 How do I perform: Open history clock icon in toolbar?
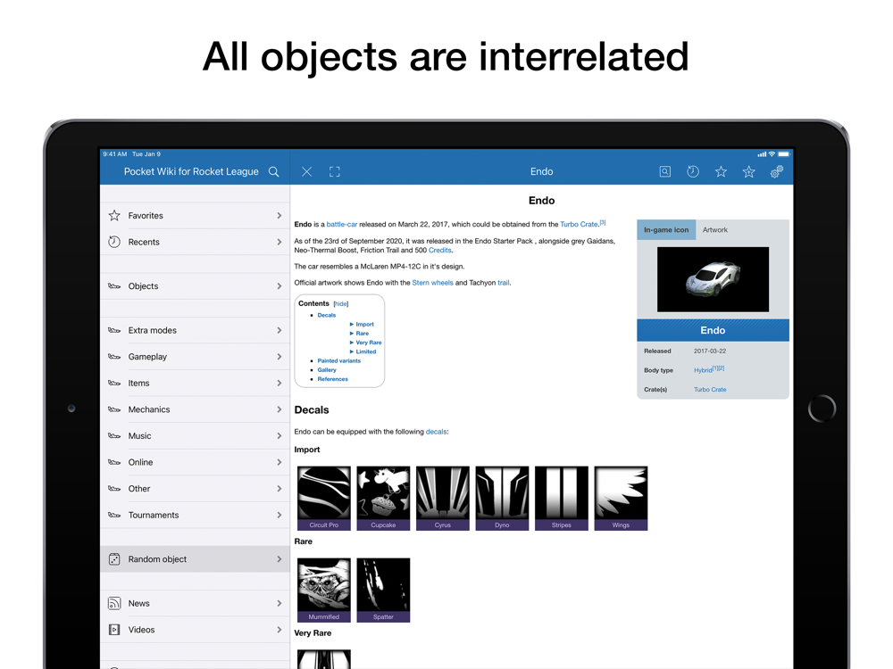[x=693, y=172]
